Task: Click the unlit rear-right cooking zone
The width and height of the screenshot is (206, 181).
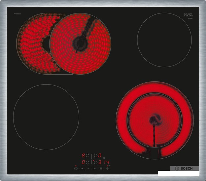Action: click(164, 39)
